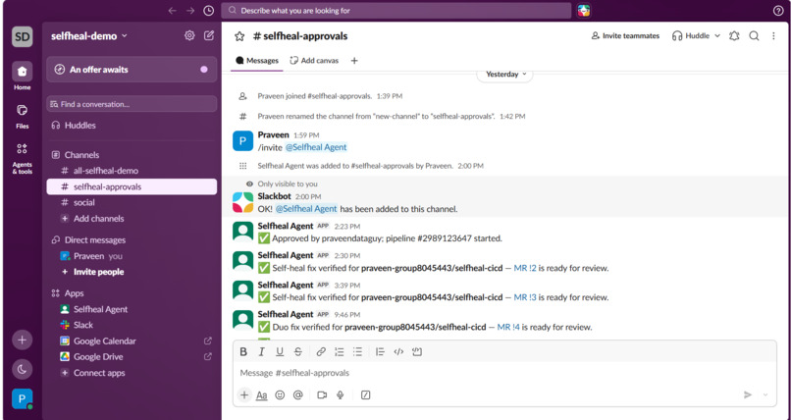Screen dimensions: 791x420
Task: Toggle the moon pause notifications icon
Action: coord(23,370)
